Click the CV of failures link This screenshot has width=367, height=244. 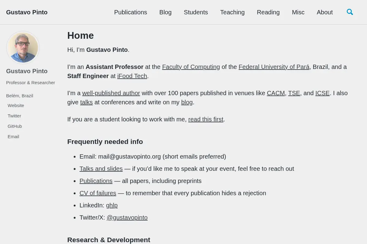(98, 193)
